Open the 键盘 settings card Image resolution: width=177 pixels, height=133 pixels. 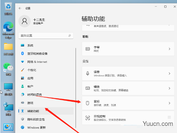coord(128,88)
